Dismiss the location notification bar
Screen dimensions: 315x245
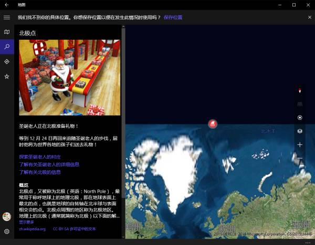click(x=310, y=17)
